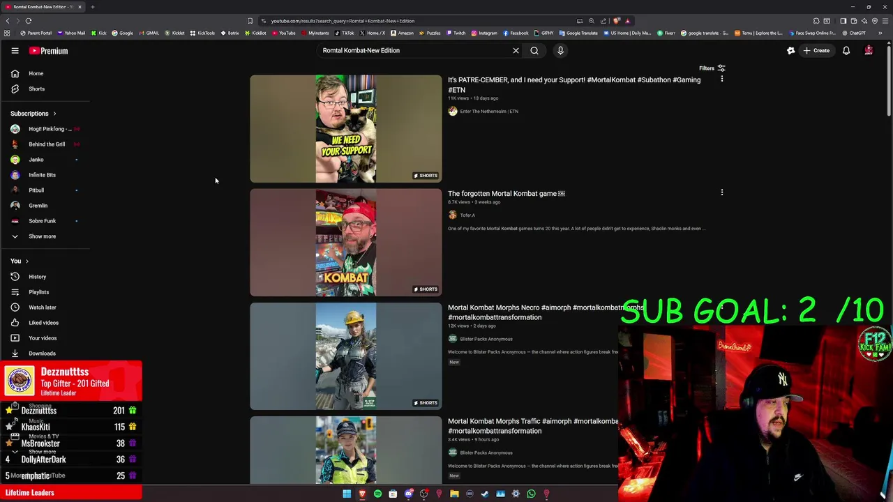Open ChatGPT bookmark
Screen dimensions: 893x502
pos(853,33)
